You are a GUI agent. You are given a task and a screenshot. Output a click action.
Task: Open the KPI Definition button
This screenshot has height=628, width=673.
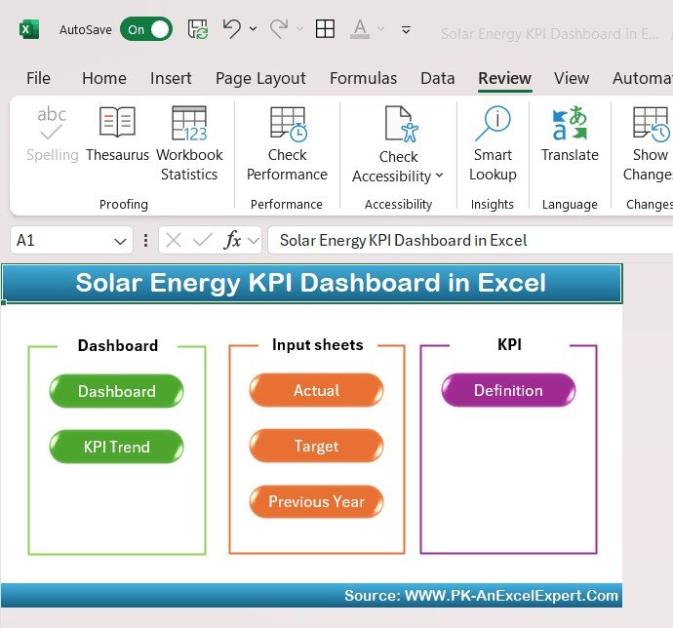point(508,390)
